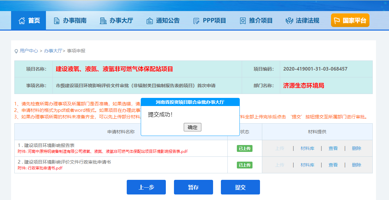This screenshot has width=389, height=200.
Task: Click 暂存 to save temporarily
Action: (193, 187)
